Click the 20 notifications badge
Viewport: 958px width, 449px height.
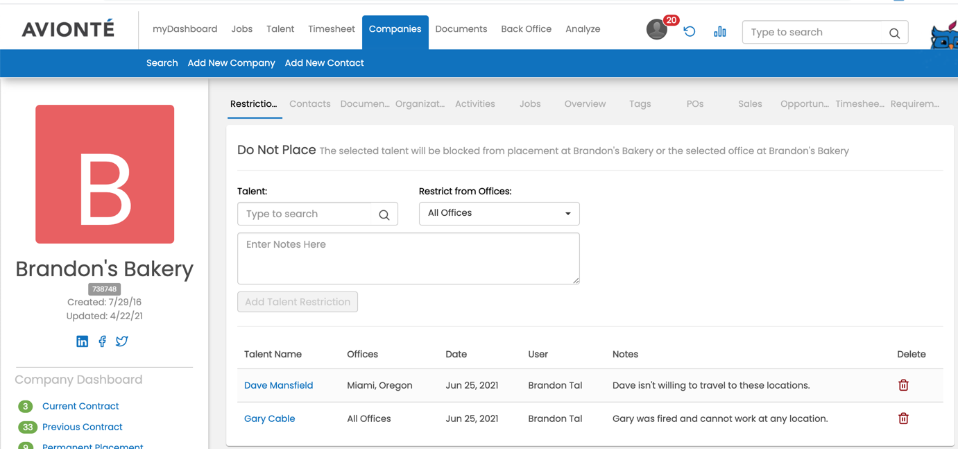671,20
